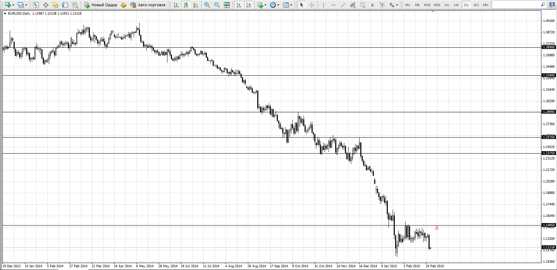The image size is (557, 270).
Task: Select the Text Label tool
Action: (x=382, y=5)
